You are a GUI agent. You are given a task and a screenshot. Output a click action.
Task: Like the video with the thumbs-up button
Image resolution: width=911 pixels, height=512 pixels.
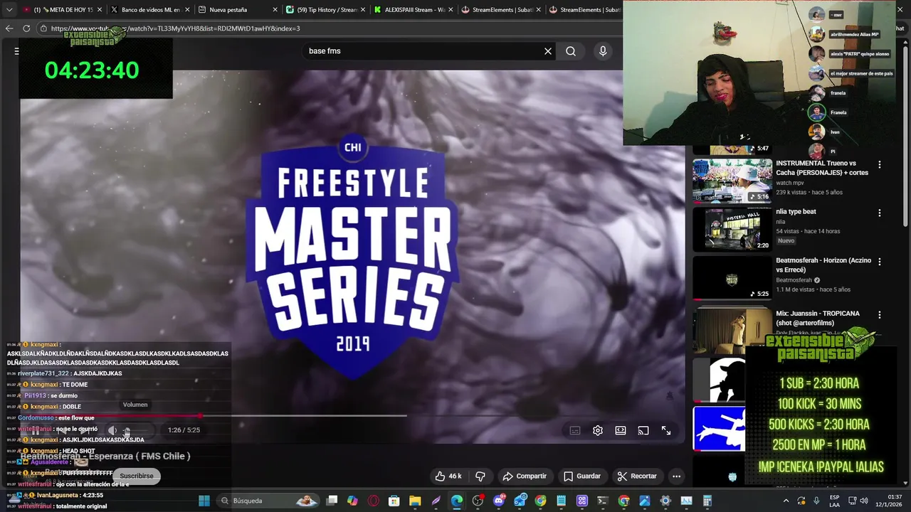pos(448,476)
